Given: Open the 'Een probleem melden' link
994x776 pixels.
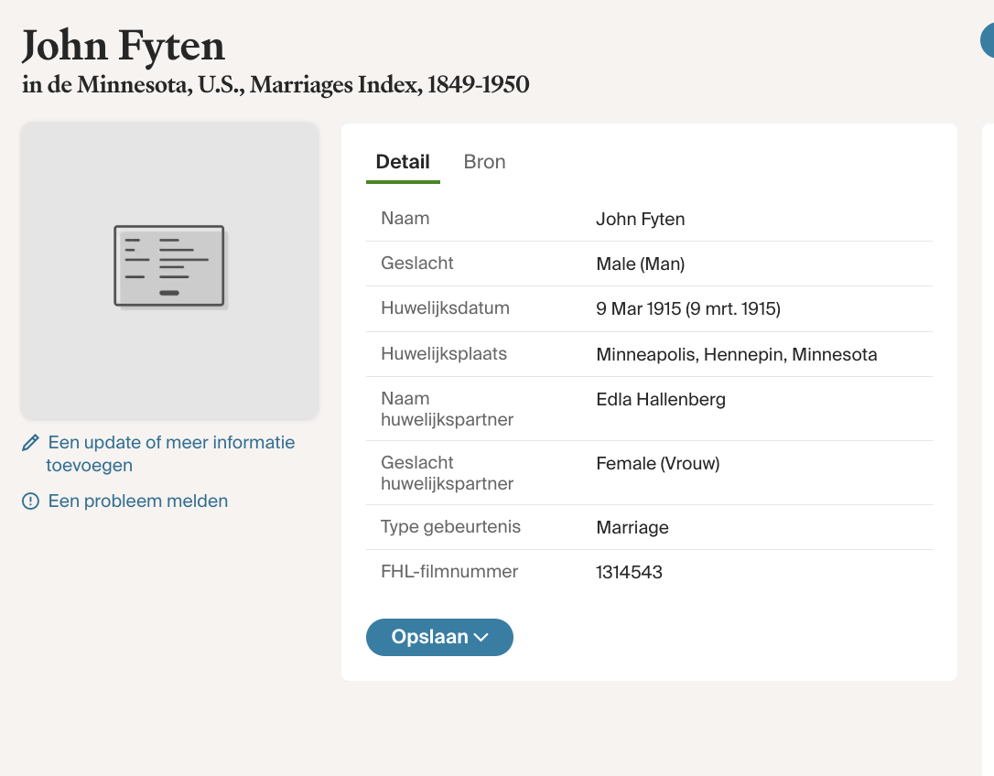Looking at the screenshot, I should 137,501.
